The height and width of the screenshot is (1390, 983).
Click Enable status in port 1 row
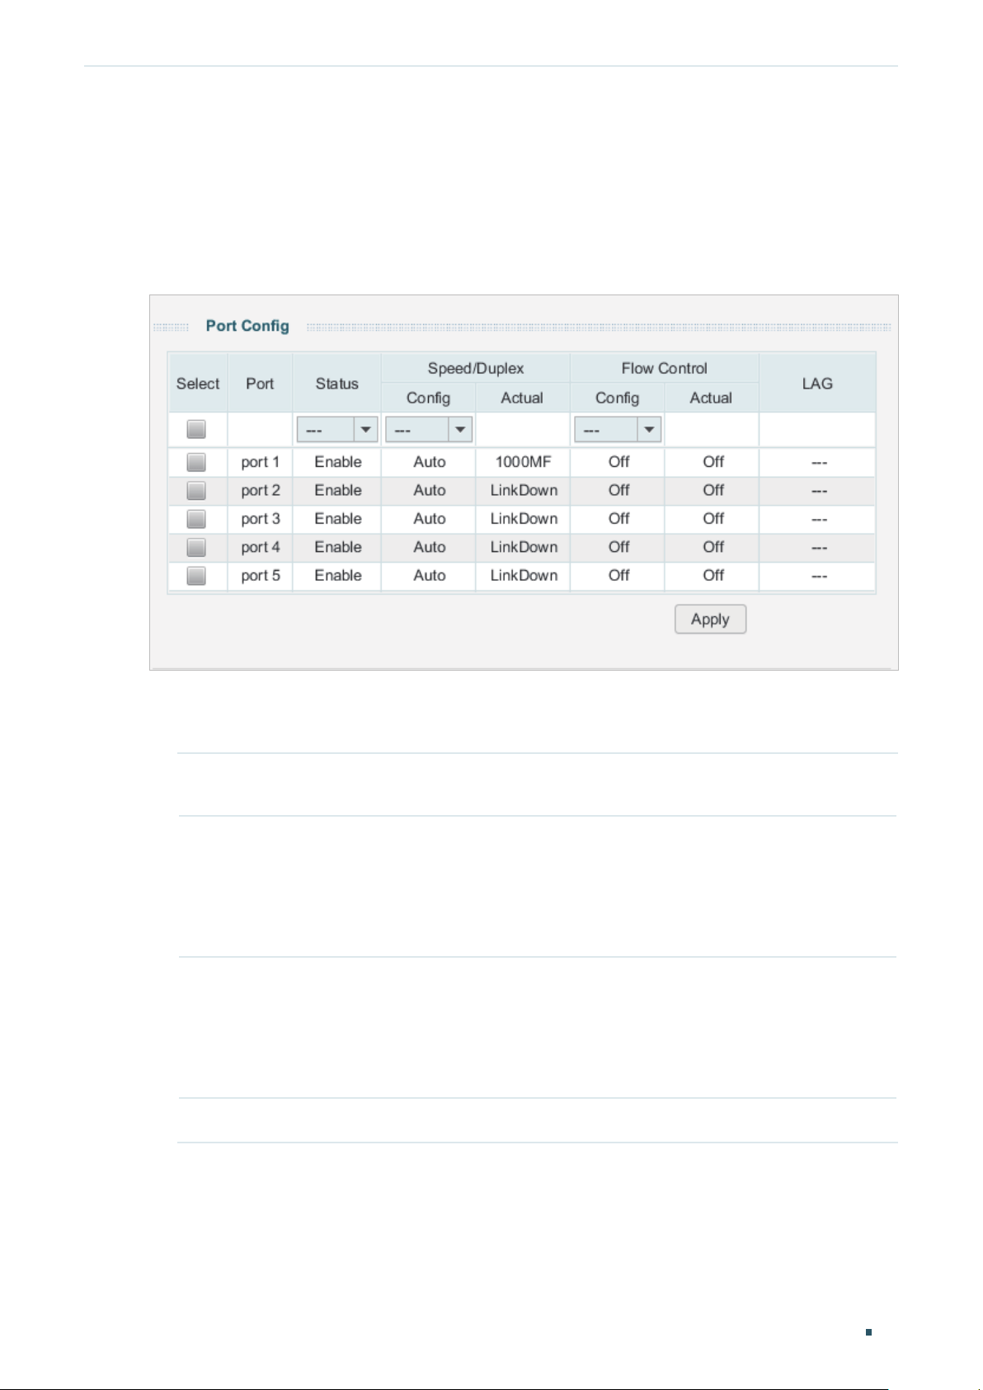pos(338,462)
